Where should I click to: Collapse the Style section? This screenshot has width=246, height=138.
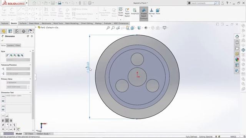coord(30,51)
